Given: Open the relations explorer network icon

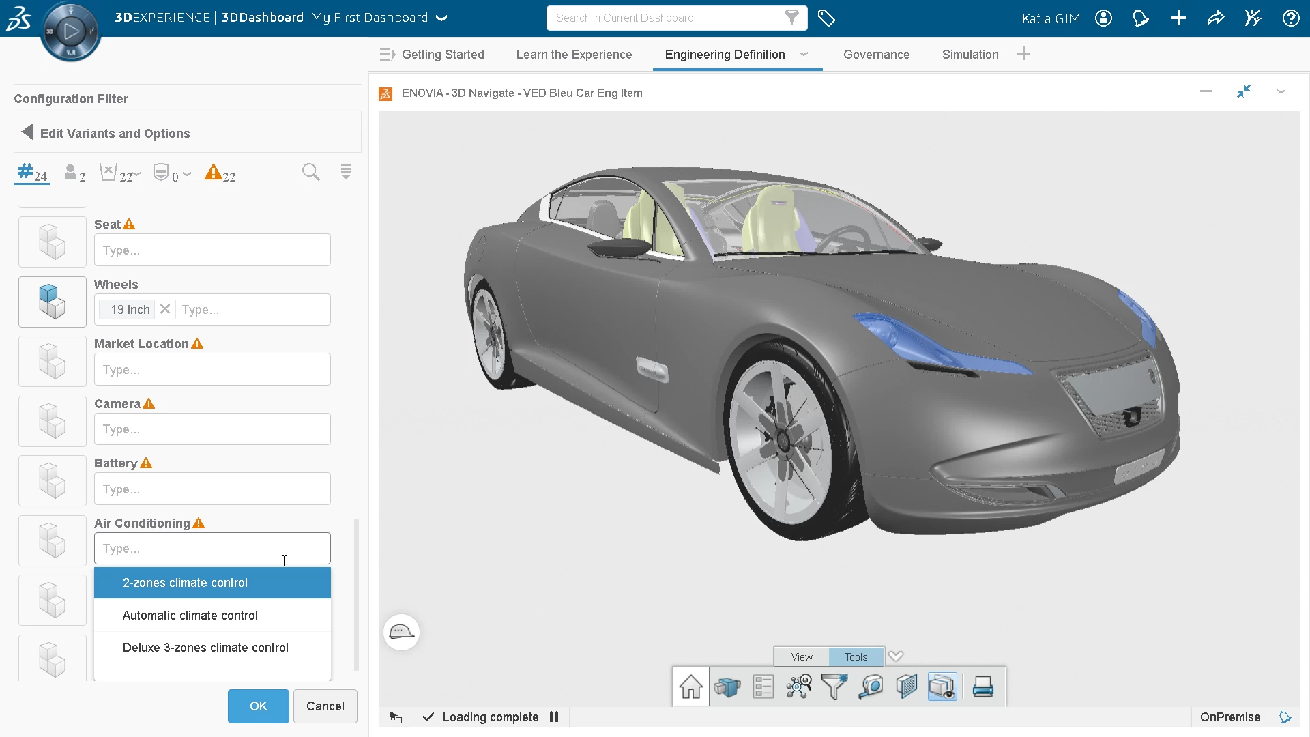Looking at the screenshot, I should point(799,687).
